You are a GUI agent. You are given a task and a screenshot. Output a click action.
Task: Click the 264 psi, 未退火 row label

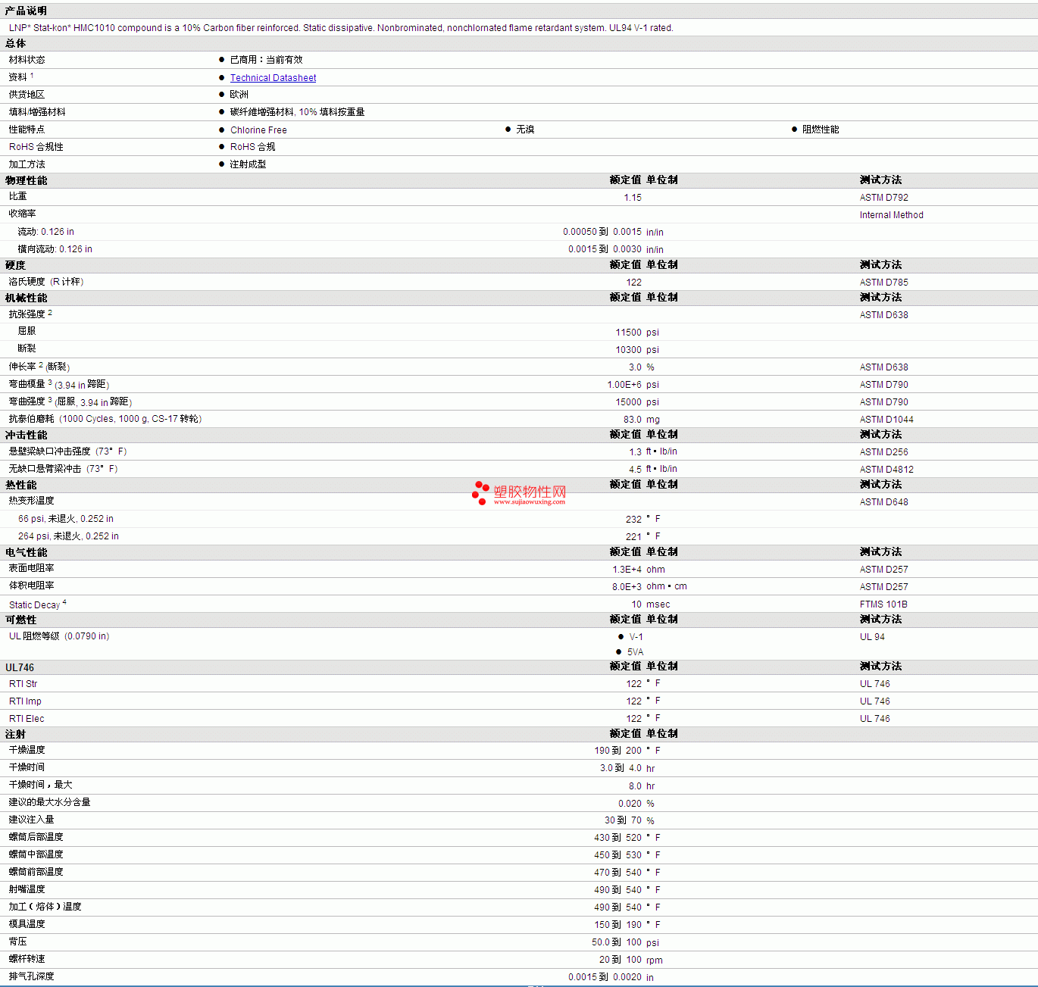(x=68, y=536)
